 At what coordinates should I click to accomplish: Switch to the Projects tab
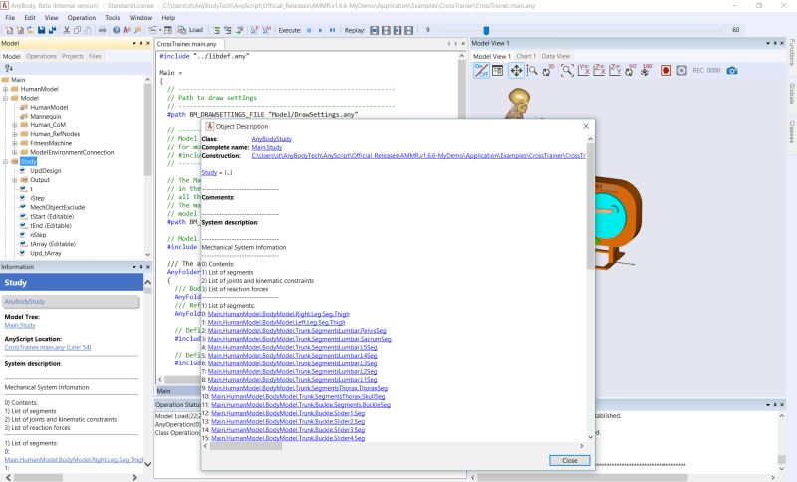[72, 56]
